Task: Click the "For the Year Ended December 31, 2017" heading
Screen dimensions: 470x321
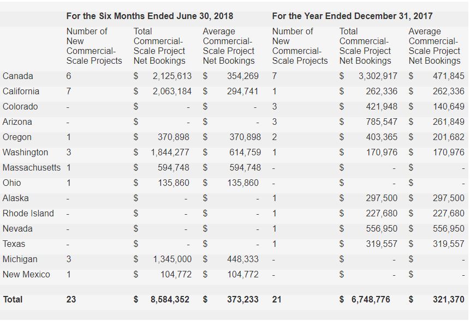Action: tap(352, 16)
